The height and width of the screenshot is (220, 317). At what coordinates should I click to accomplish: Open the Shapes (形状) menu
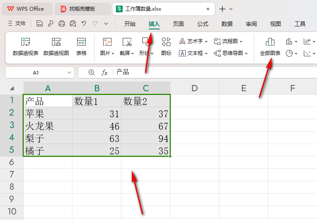(146, 47)
